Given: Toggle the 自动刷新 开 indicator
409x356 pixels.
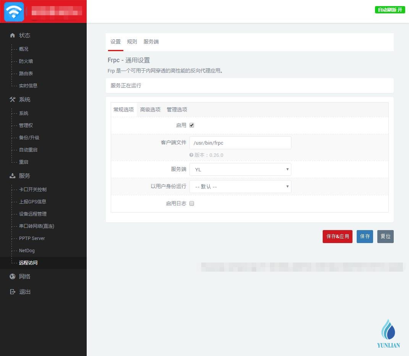Looking at the screenshot, I should (x=390, y=10).
